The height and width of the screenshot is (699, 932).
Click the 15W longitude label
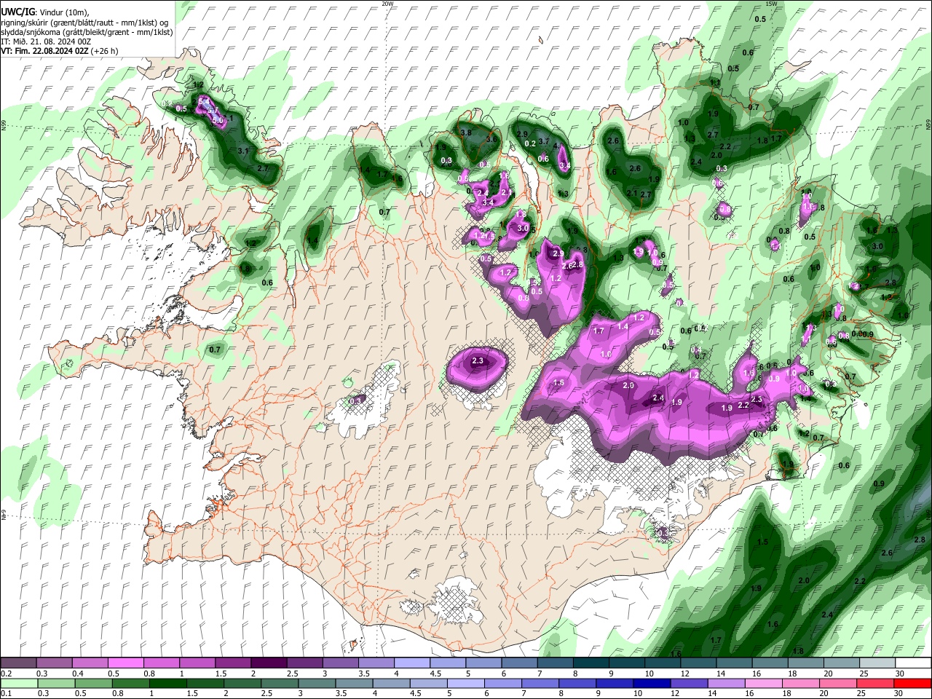click(x=771, y=4)
